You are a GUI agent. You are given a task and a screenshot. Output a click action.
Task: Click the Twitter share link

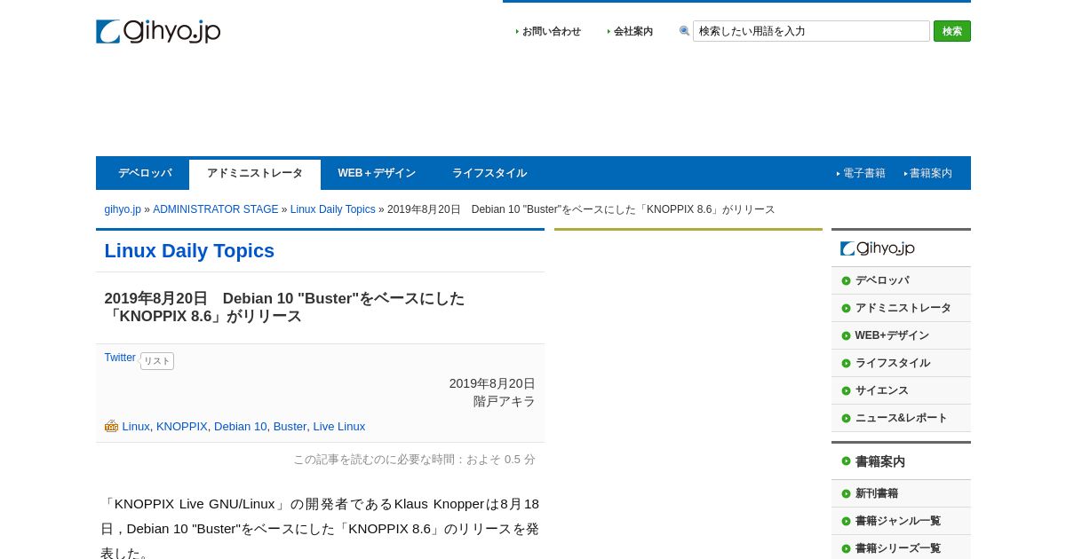(x=120, y=358)
